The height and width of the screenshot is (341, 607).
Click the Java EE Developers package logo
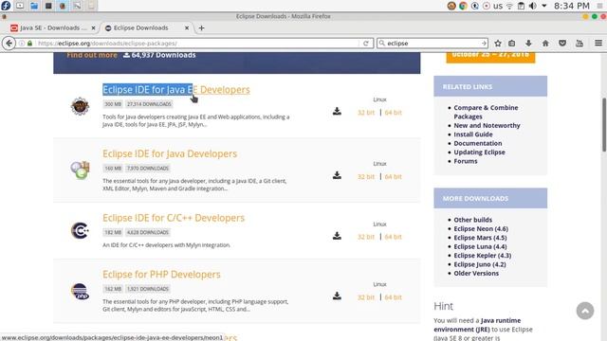click(x=80, y=106)
